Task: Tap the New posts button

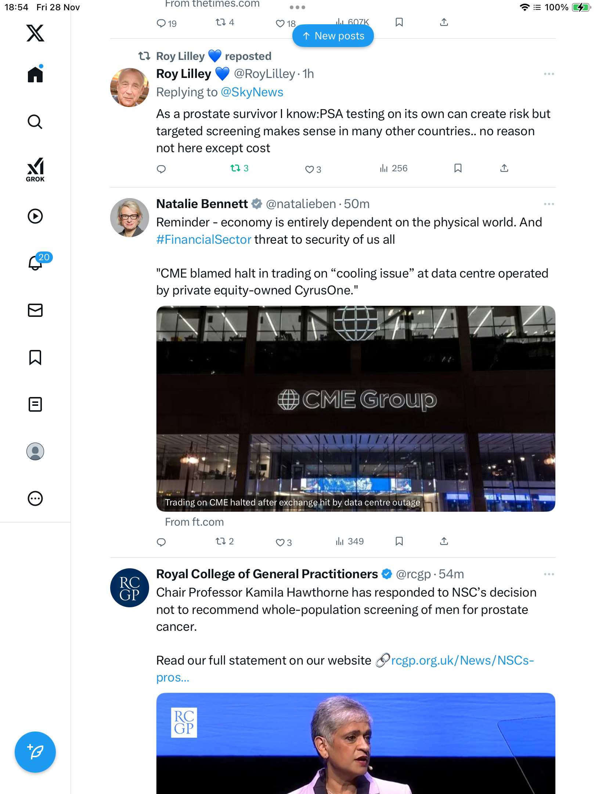Action: coord(333,36)
